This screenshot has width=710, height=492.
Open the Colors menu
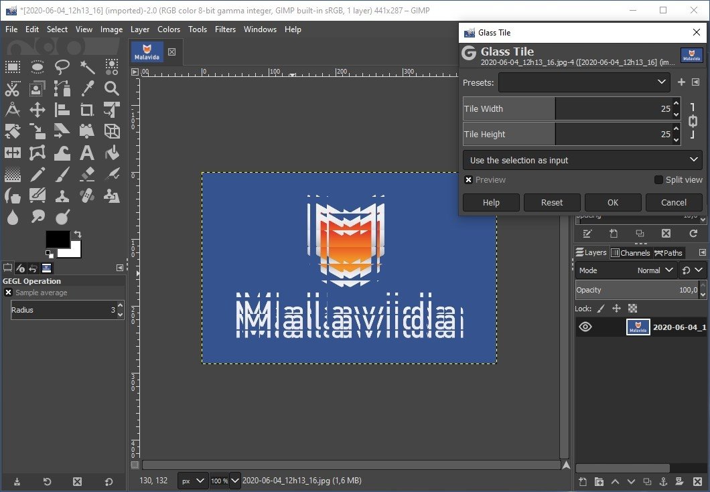tap(168, 29)
